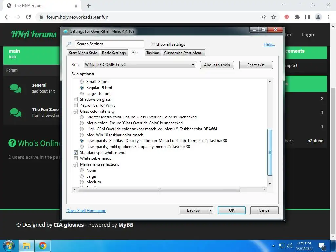Click the skin options horizontal scrollbar thumb
Image resolution: width=336 pixels, height=252 pixels.
point(159,189)
